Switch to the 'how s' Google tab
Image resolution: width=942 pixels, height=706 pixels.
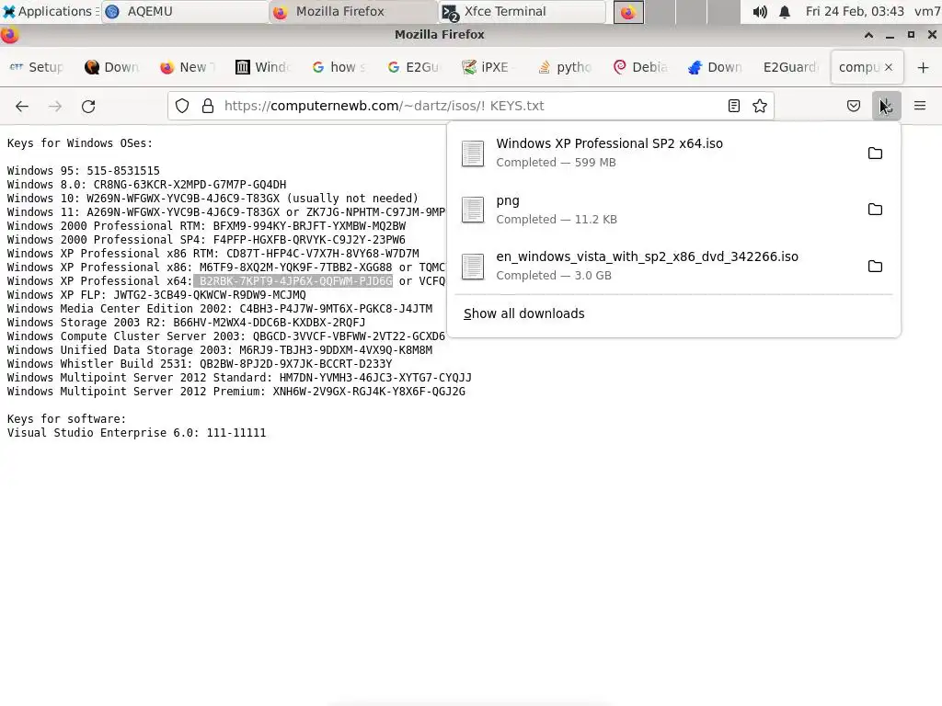[339, 67]
